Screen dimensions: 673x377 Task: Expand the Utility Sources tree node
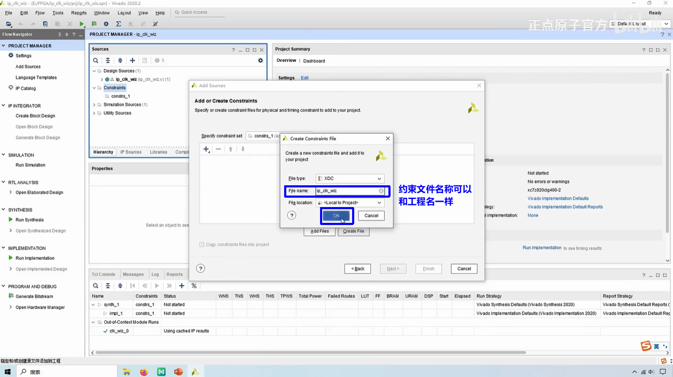(94, 113)
